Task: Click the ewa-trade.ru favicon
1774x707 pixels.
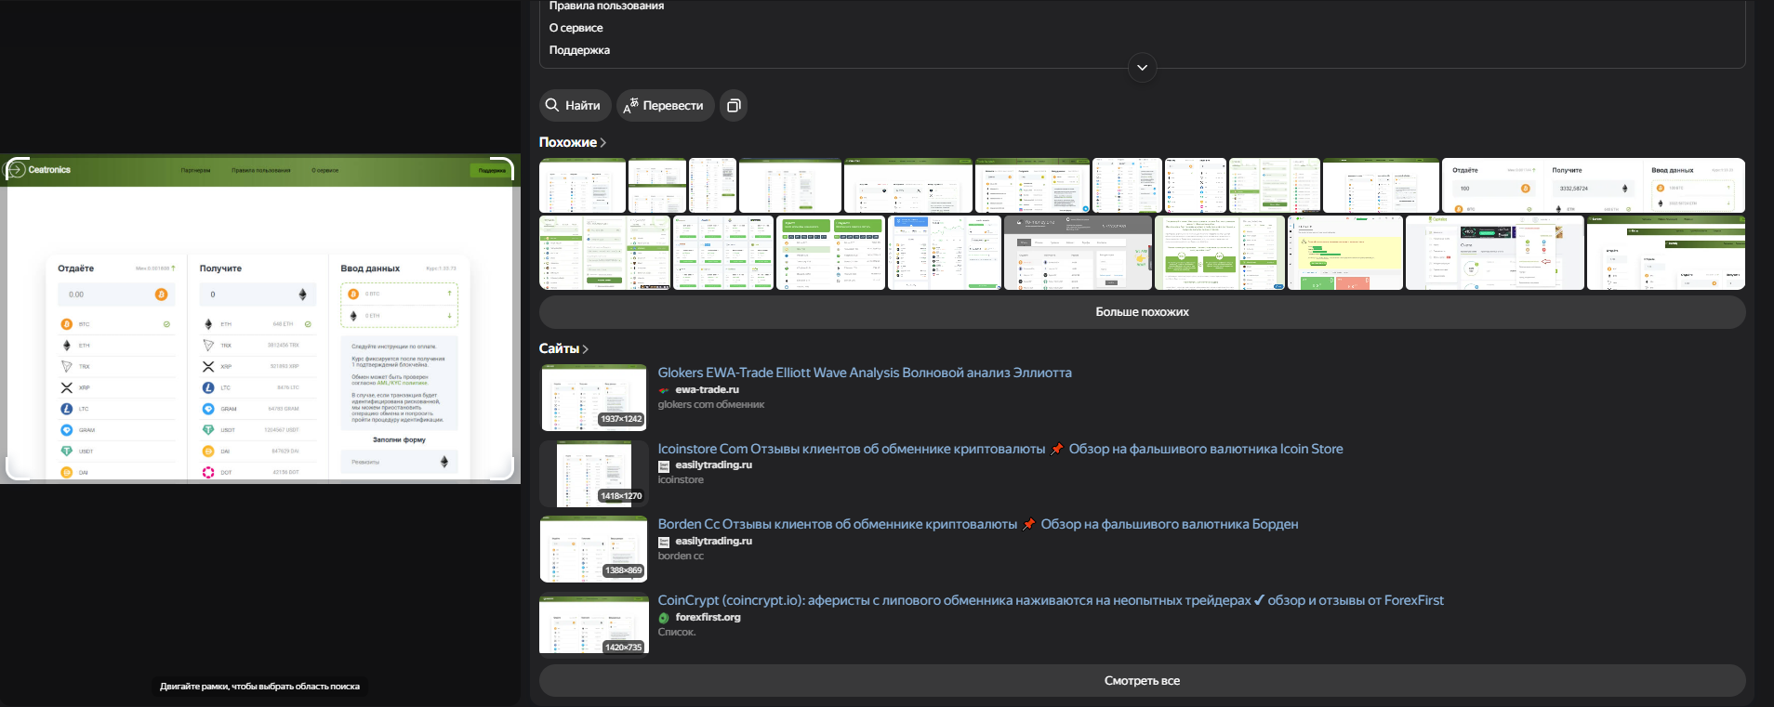Action: pos(664,390)
